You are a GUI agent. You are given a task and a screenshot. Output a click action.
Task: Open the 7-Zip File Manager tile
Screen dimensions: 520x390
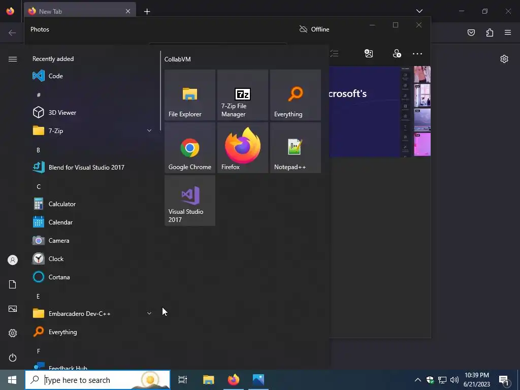pos(243,95)
